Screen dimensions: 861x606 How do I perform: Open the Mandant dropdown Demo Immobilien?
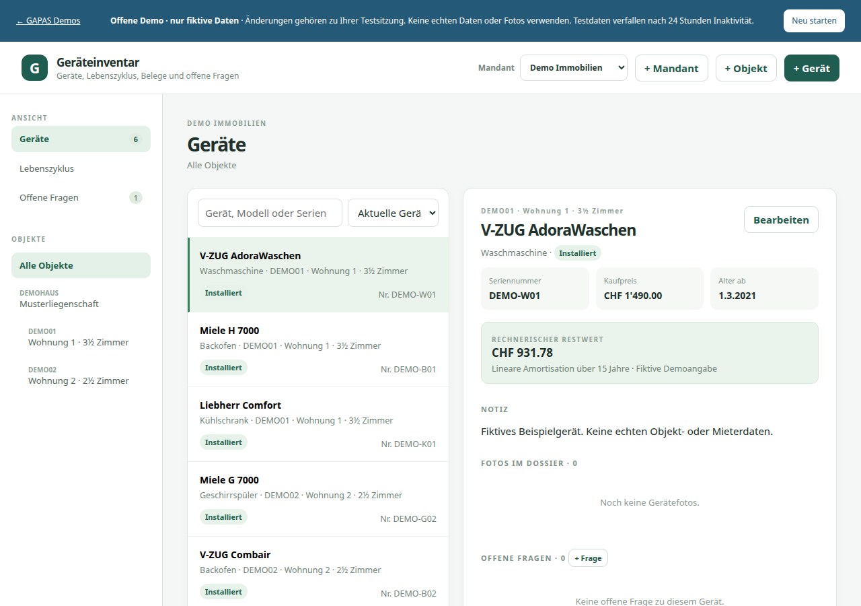pyautogui.click(x=574, y=68)
